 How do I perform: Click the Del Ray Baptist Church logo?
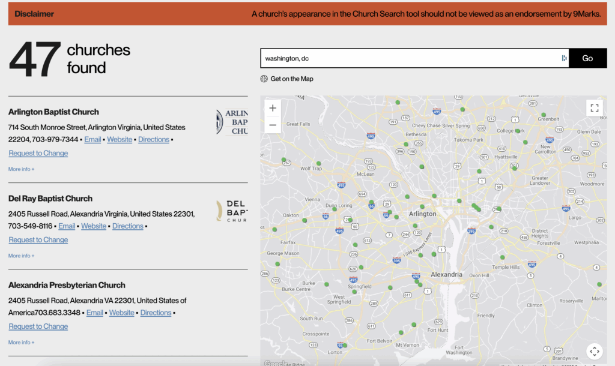(232, 211)
